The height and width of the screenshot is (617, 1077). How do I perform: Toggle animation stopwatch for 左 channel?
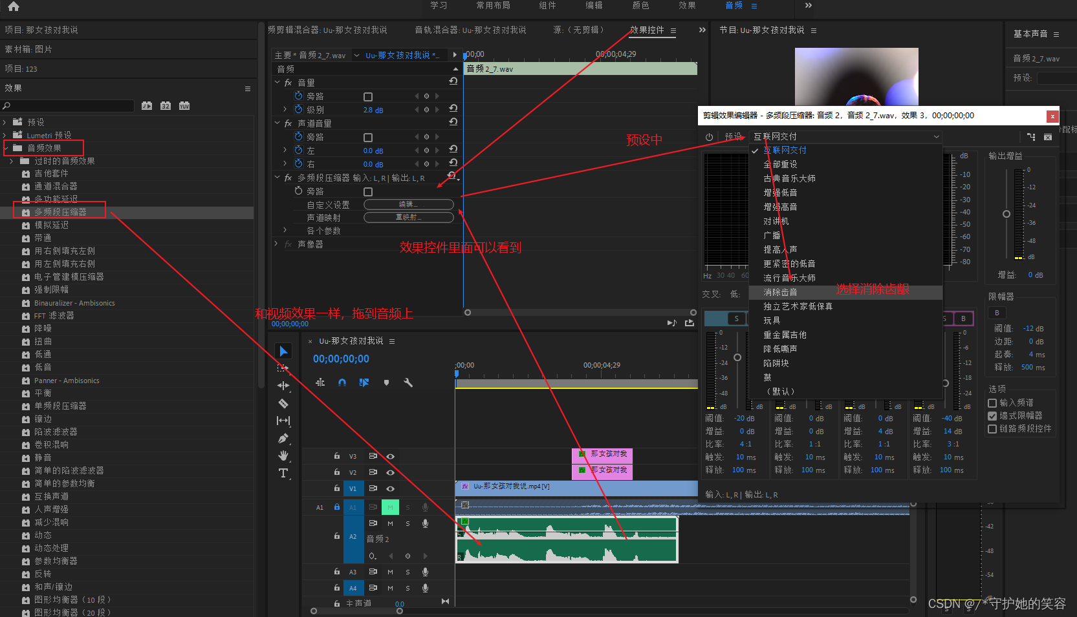tap(298, 150)
